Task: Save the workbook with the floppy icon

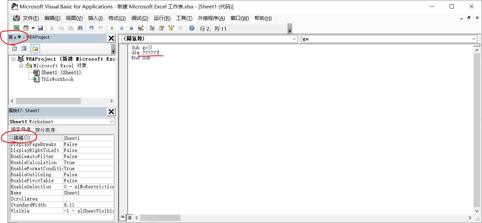Action: (x=40, y=28)
